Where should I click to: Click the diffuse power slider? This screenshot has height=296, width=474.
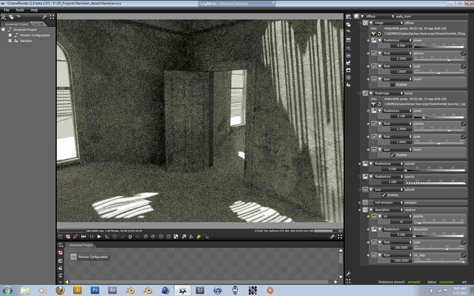(439, 46)
